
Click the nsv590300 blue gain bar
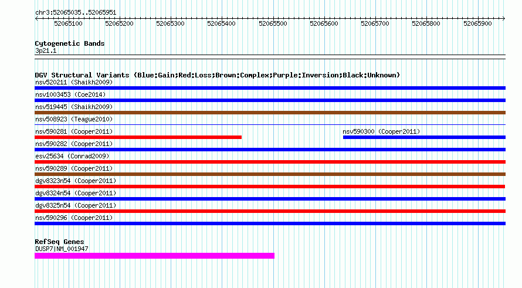424,137
